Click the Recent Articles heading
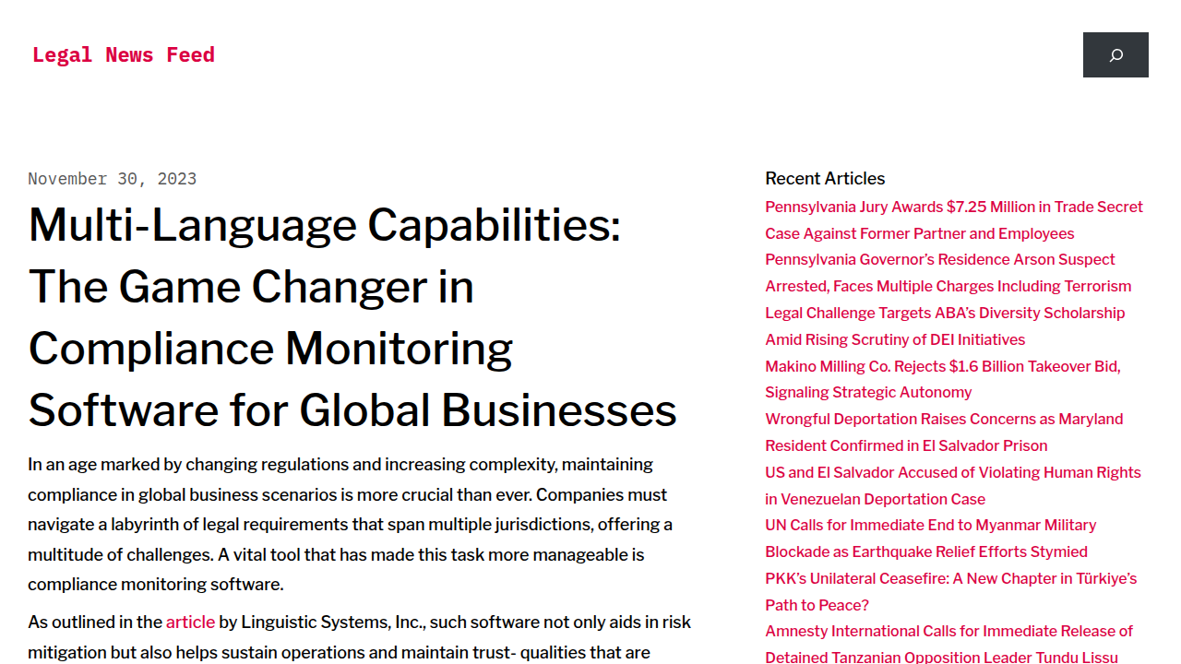Screen dimensions: 1181x664 click(x=825, y=179)
